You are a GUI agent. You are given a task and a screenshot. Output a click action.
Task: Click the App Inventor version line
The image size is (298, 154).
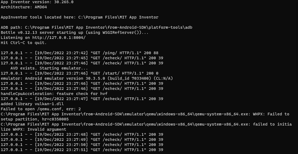[x=37, y=2]
